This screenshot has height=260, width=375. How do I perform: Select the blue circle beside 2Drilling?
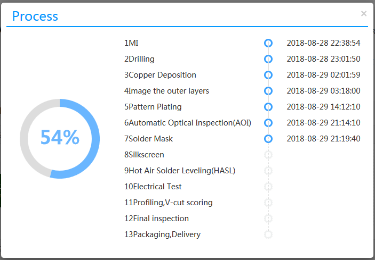pyautogui.click(x=268, y=59)
